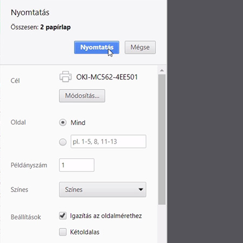243x243 pixels.
Task: Uncheck Igazítás az oldalmérethez checkbox
Action: (x=63, y=215)
